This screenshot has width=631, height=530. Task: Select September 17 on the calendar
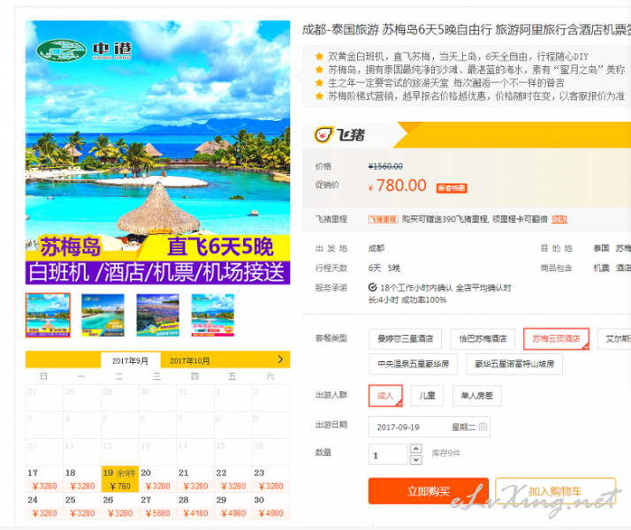click(x=44, y=479)
